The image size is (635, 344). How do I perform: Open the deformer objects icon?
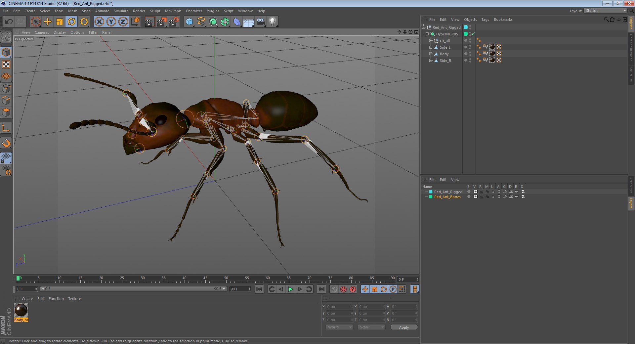pyautogui.click(x=237, y=22)
